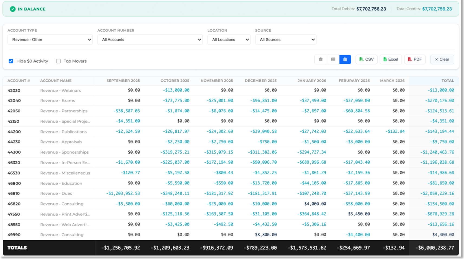The width and height of the screenshot is (464, 259).
Task: Expand the Account Number dropdown
Action: (x=150, y=39)
